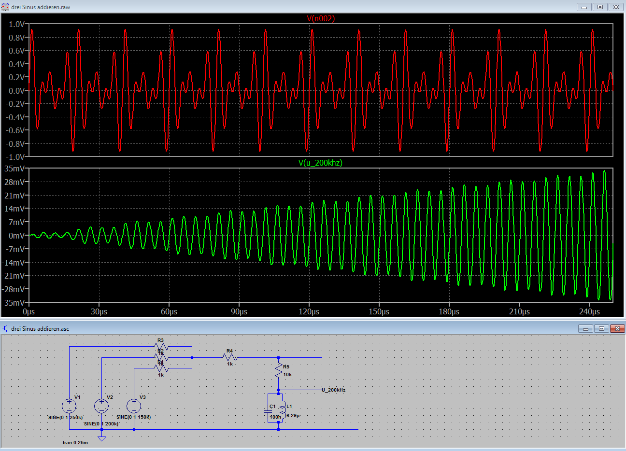Select voltage source V1 symbol
626x451 pixels.
(69, 406)
